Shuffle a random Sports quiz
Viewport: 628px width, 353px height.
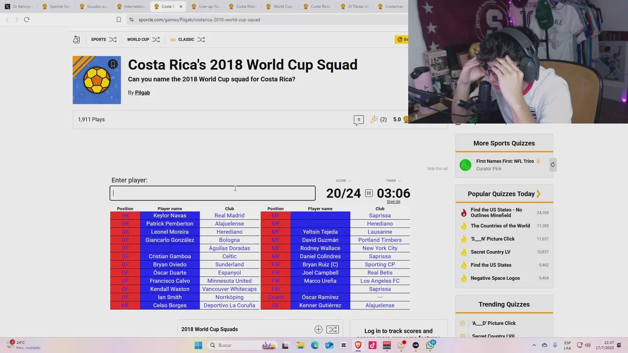tap(113, 40)
